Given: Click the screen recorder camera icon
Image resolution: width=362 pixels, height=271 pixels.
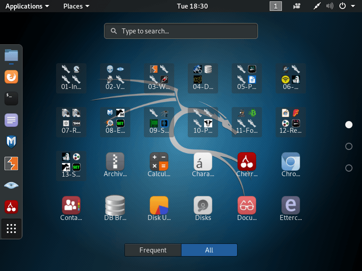Looking at the screenshot, I should (x=297, y=6).
